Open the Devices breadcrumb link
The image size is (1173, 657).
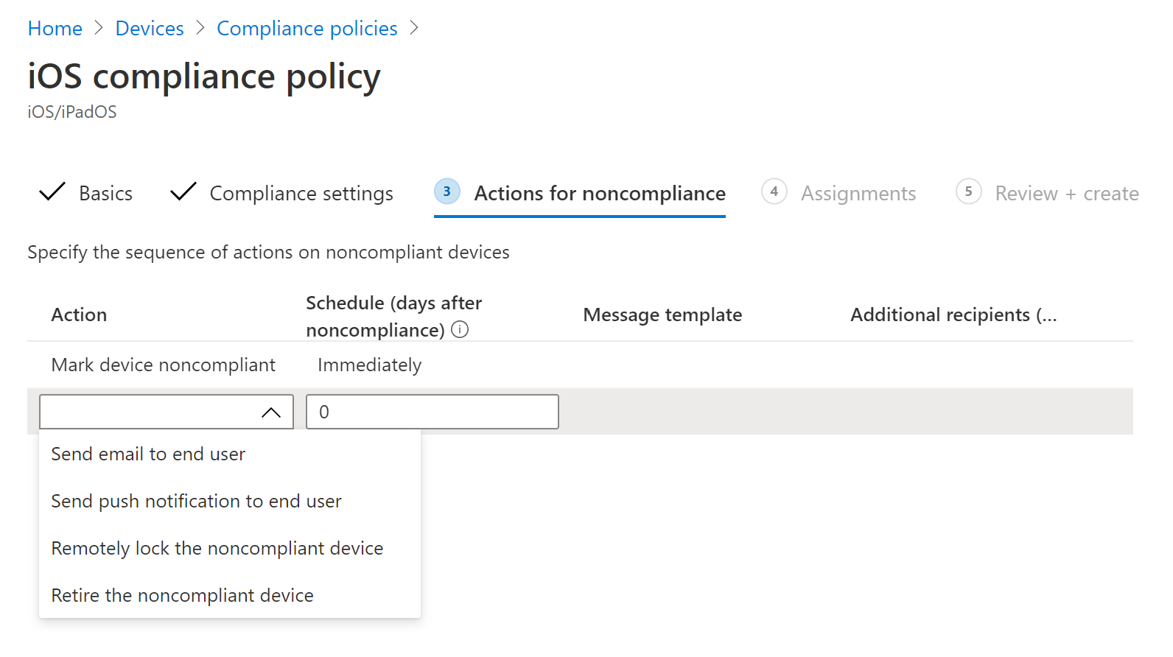150,29
